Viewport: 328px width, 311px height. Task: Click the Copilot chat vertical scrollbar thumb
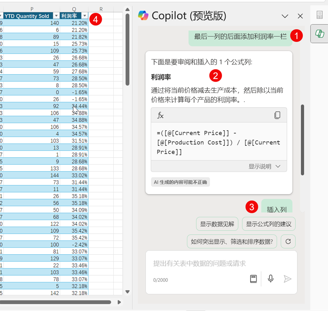pyautogui.click(x=302, y=140)
